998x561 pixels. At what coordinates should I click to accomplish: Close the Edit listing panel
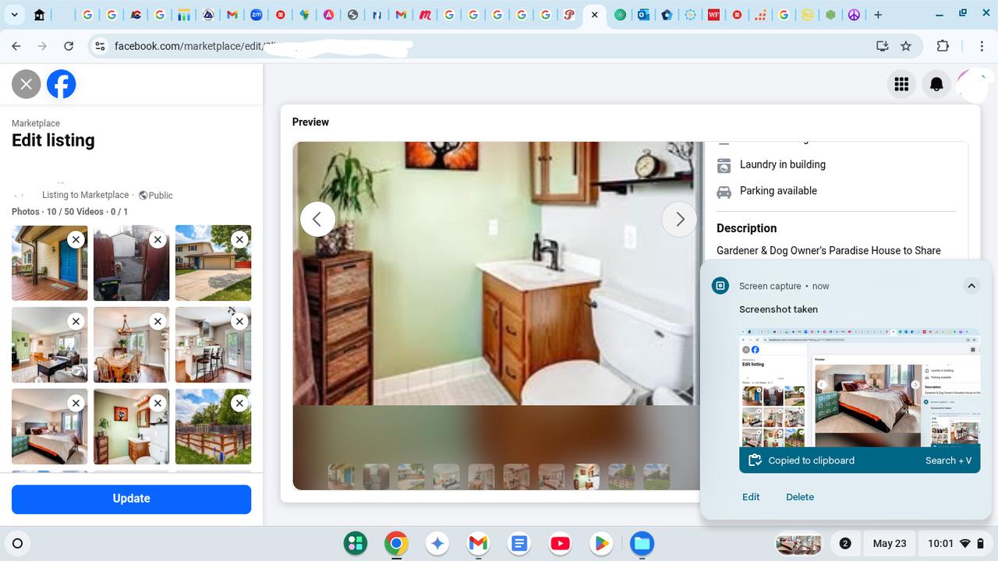(27, 84)
